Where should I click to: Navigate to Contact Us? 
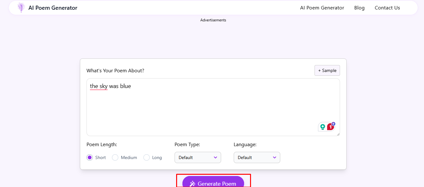tap(387, 8)
